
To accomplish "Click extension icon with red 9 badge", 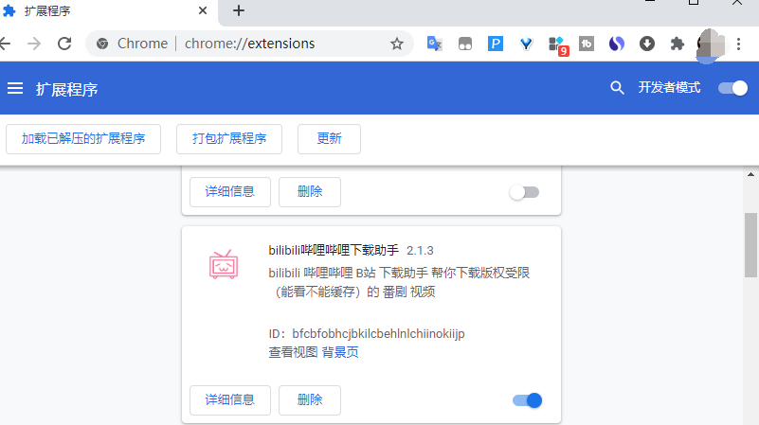I will tap(558, 45).
